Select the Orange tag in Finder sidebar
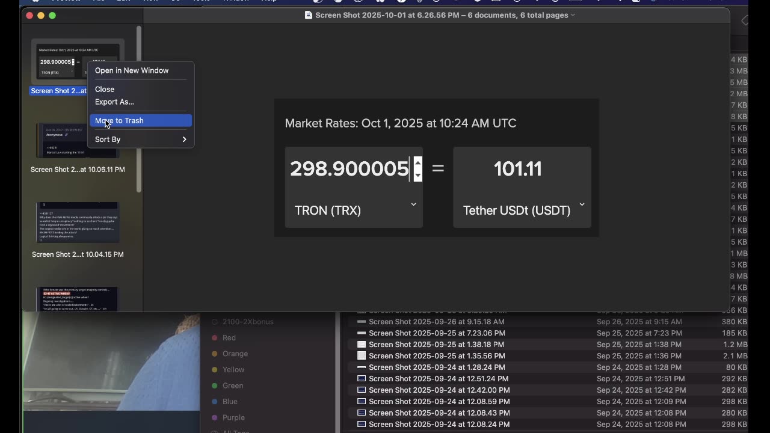Image resolution: width=770 pixels, height=433 pixels. pyautogui.click(x=235, y=354)
